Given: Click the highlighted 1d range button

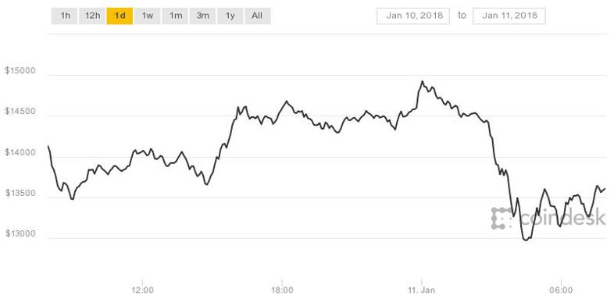Looking at the screenshot, I should [120, 16].
